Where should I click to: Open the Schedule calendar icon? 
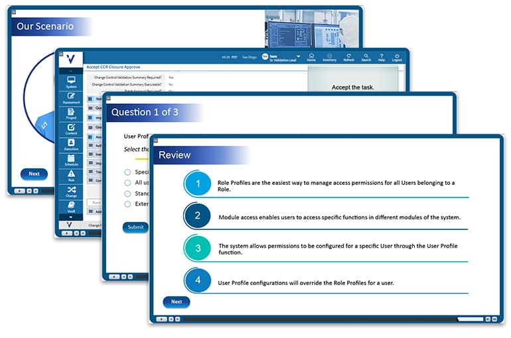tap(71, 160)
